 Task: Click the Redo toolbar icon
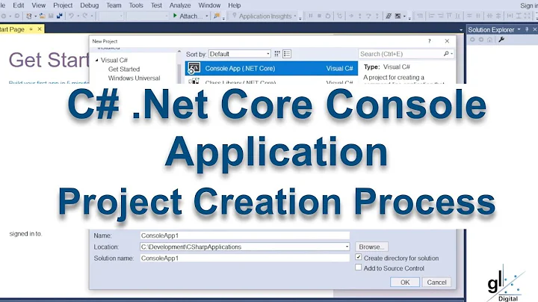[84, 16]
